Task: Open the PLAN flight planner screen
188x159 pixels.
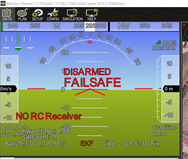Action: 22,14
